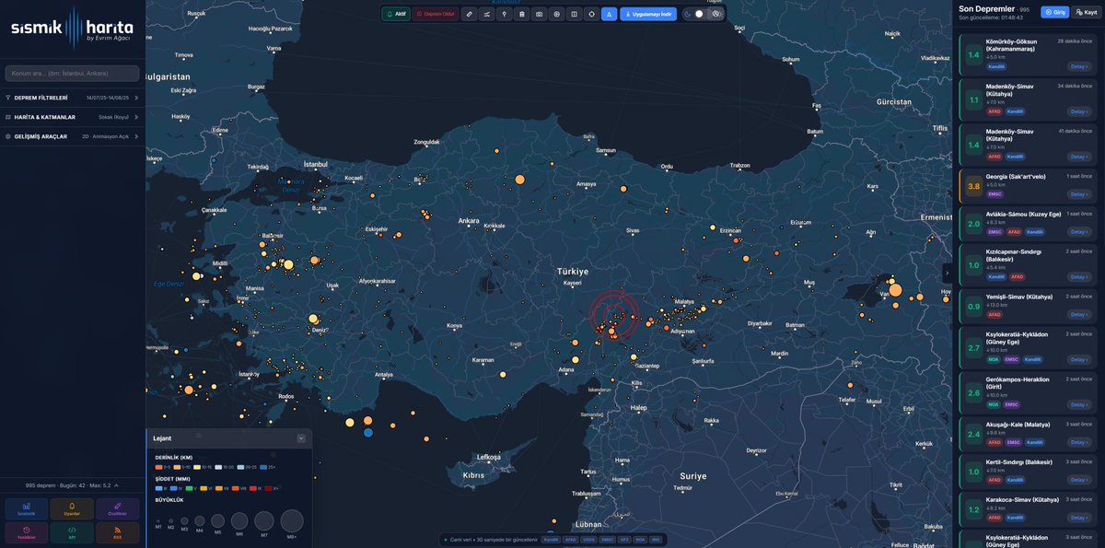Viewport: 1105px width, 548px height.
Task: Open Detay for Yemişli-Simav earthquake
Action: point(1079,314)
